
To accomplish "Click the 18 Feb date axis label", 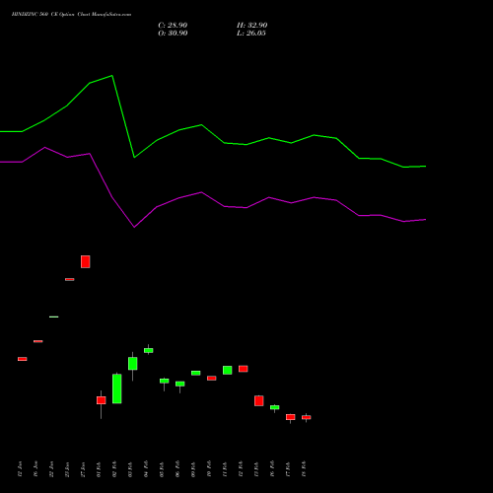I will 304,469.
